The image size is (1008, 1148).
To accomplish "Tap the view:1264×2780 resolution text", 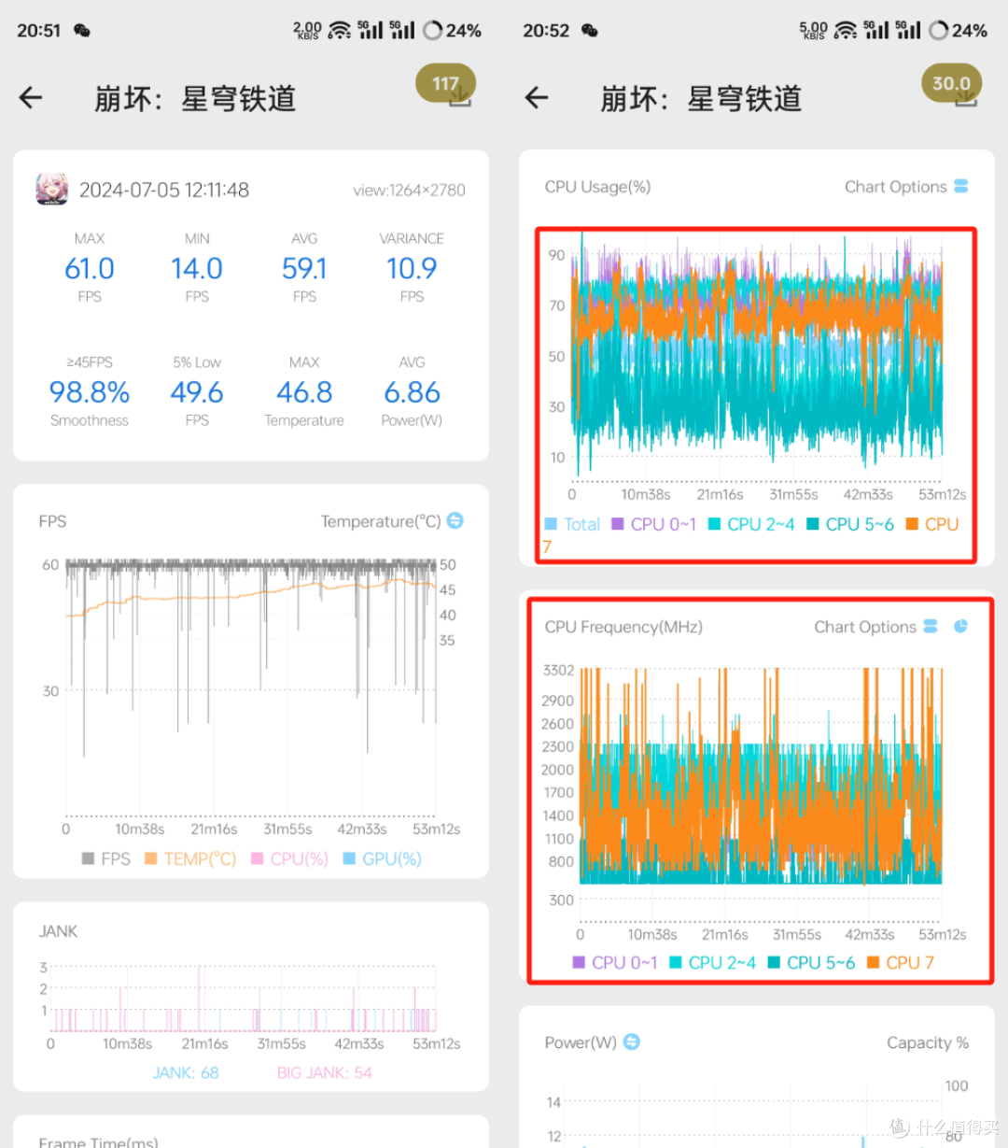I will (x=409, y=191).
